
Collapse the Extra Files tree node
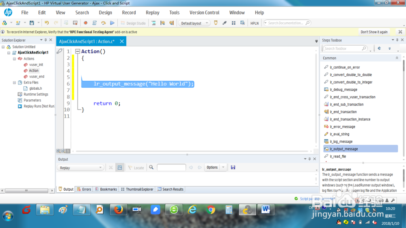point(15,82)
